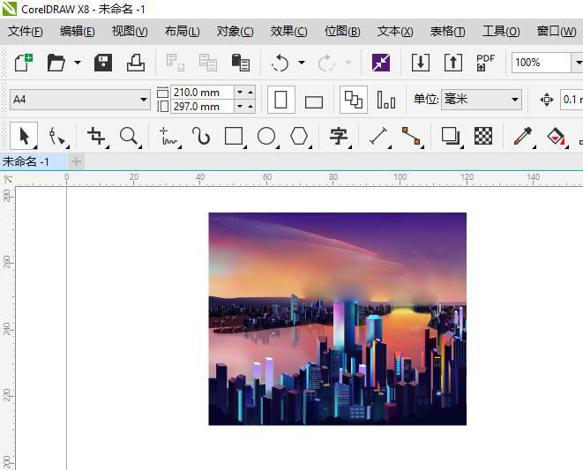Screen dimensions: 583x470
Task: Select the Zoom magnifier tool
Action: coord(129,136)
